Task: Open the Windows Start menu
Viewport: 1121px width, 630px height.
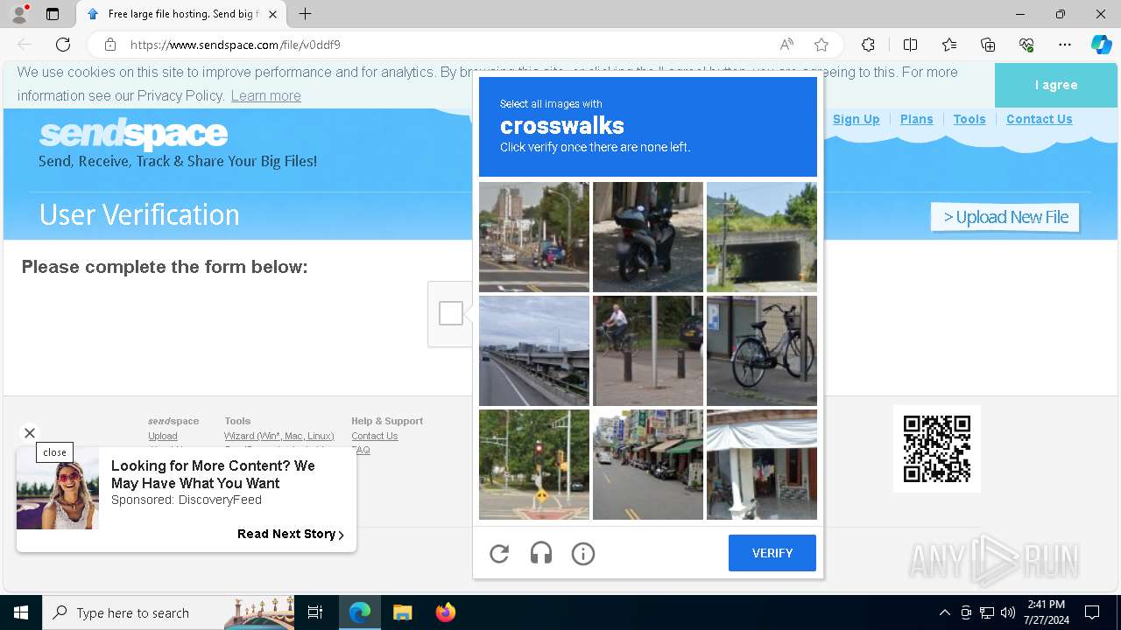Action: pyautogui.click(x=21, y=612)
